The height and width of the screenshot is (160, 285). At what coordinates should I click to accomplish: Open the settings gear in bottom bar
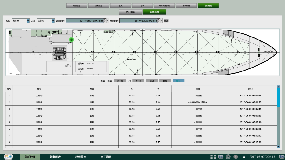tap(228, 157)
